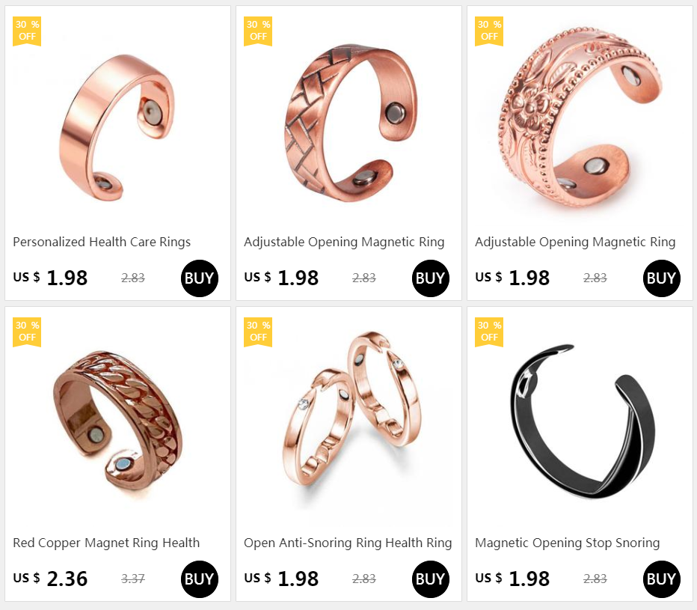
Task: Click the 30% OFF badge on black ring
Action: point(489,332)
